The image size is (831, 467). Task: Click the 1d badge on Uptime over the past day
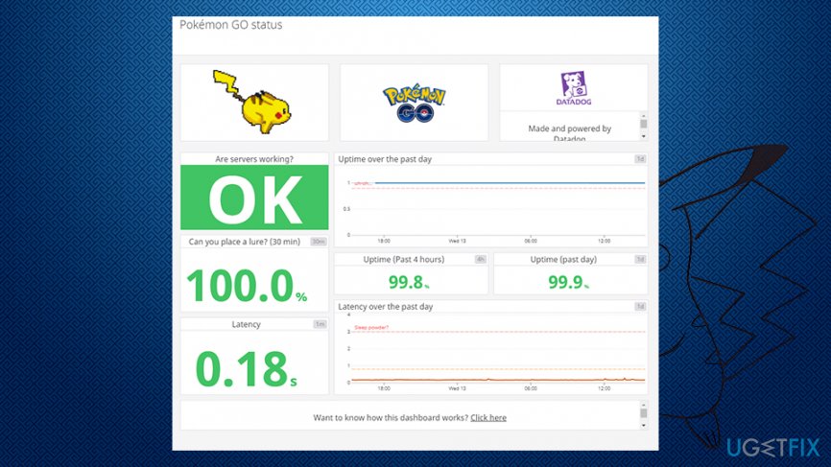(x=640, y=159)
